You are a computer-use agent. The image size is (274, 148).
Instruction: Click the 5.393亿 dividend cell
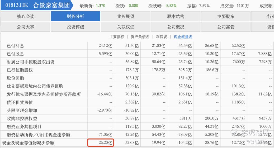coord(105,54)
